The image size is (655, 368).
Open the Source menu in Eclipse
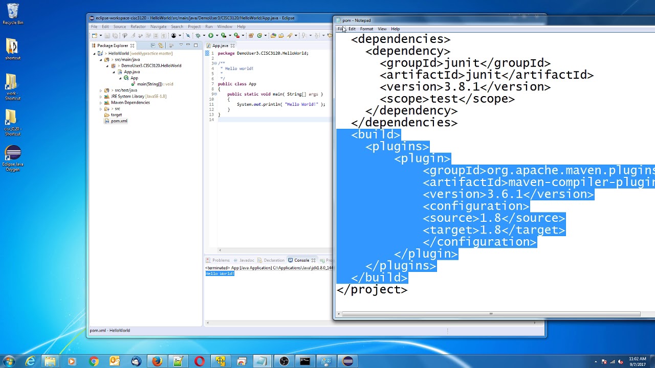120,27
